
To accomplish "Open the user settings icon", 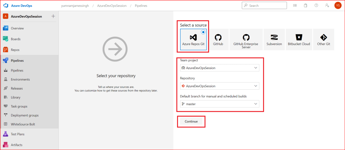I will (327, 6).
